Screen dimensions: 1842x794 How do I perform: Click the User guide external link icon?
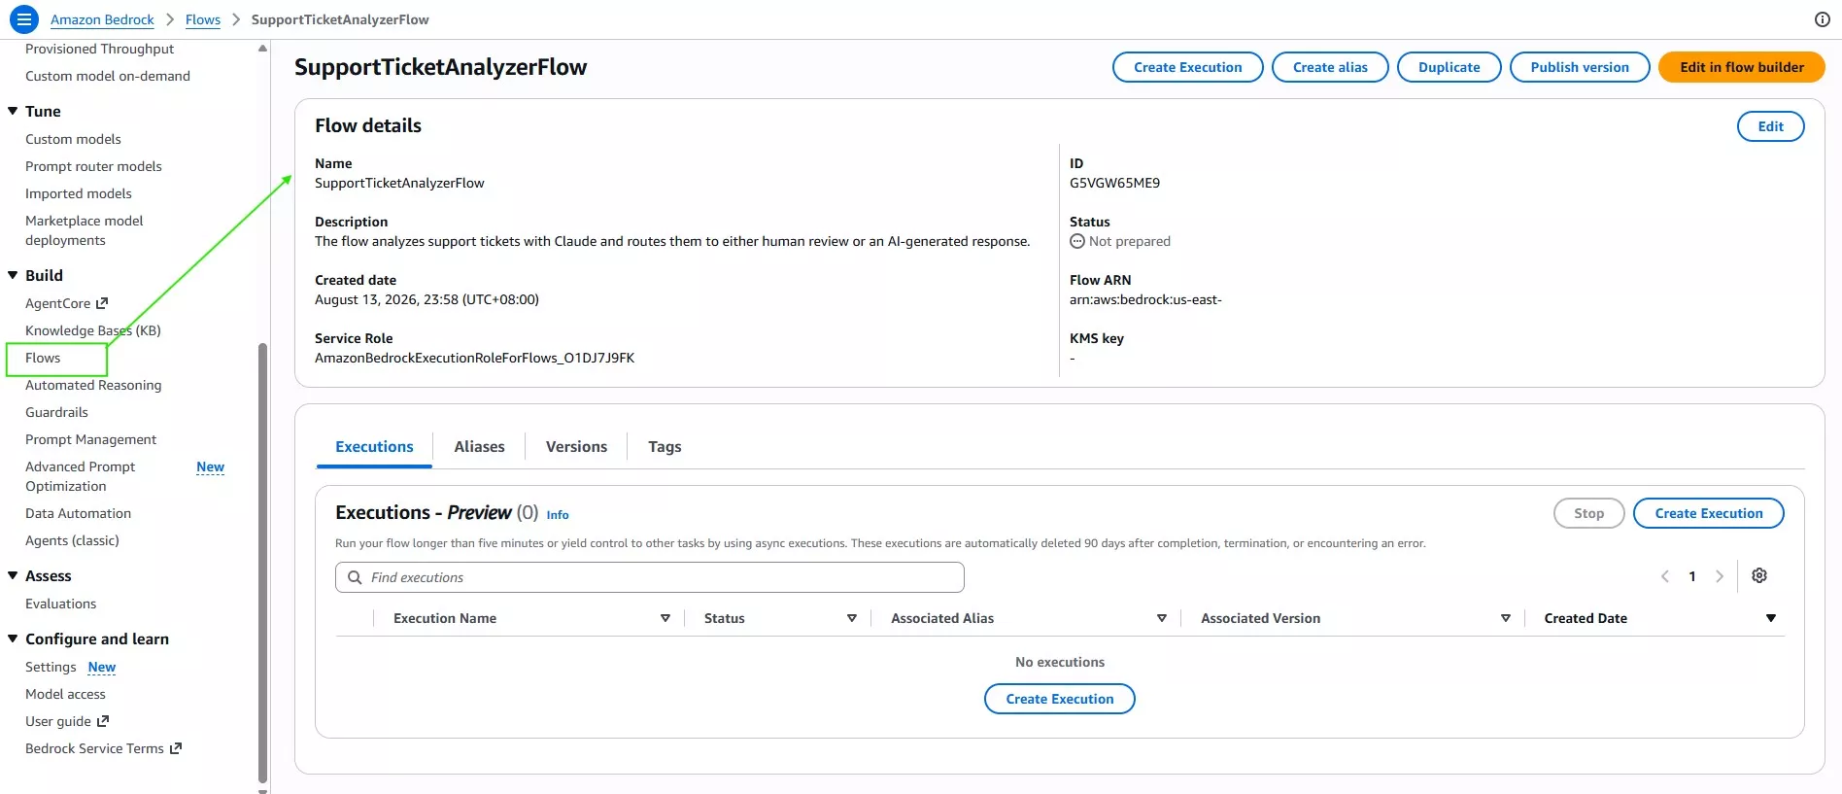[x=103, y=721]
